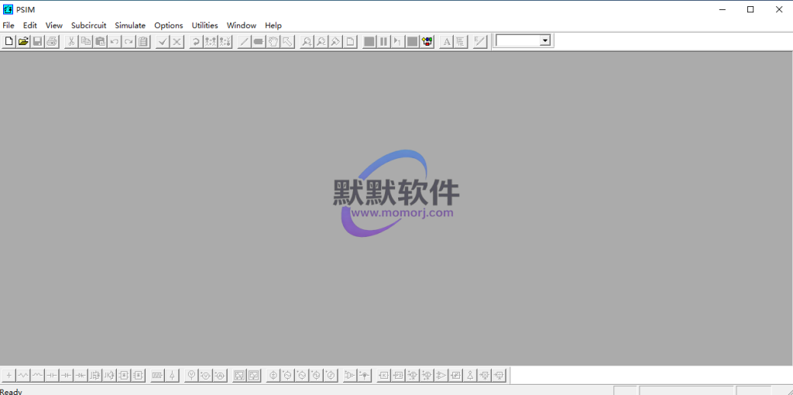Open the Simulate menu
Viewport: 793px width, 395px height.
(x=130, y=26)
